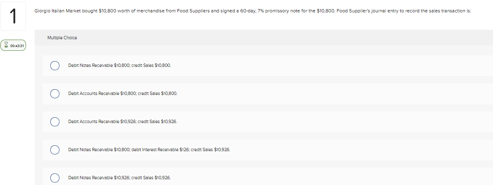The width and height of the screenshot is (493, 185).
Task: Select radio for Debit Notes Receivable $10,800; credit Sales $10,800
Action: point(55,66)
